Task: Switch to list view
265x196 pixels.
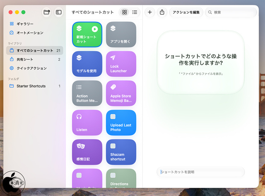Action: click(135, 12)
